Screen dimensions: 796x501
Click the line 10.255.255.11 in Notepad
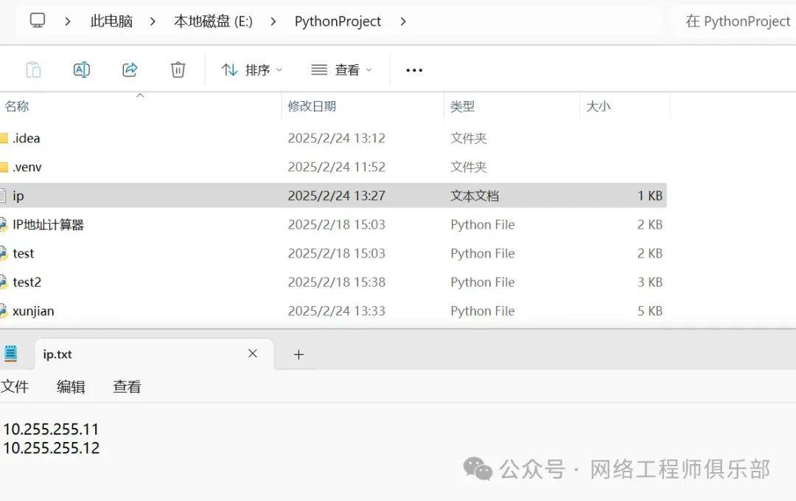coord(51,429)
